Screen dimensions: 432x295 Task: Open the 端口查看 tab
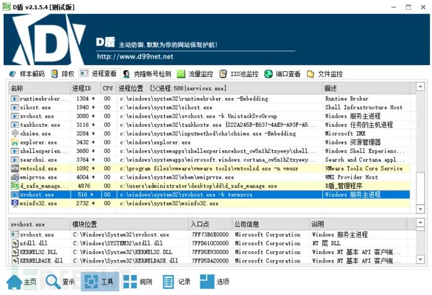click(x=282, y=74)
